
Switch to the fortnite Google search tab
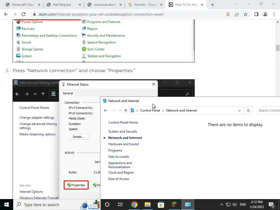click(145, 5)
